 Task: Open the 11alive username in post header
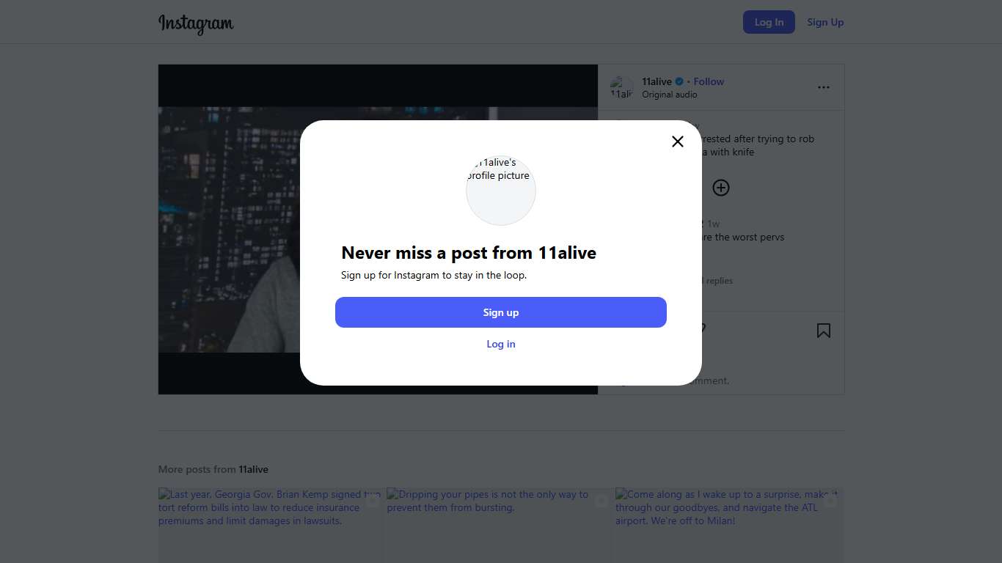657,81
